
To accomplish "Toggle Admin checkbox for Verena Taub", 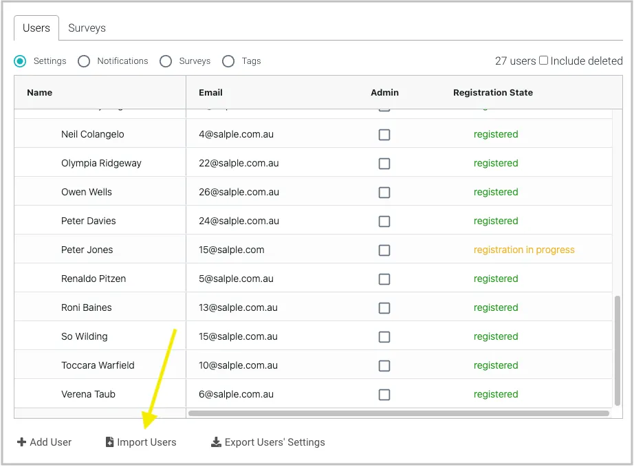I will click(x=384, y=395).
